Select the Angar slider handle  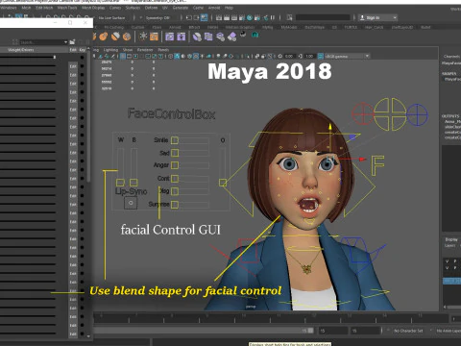(175, 165)
